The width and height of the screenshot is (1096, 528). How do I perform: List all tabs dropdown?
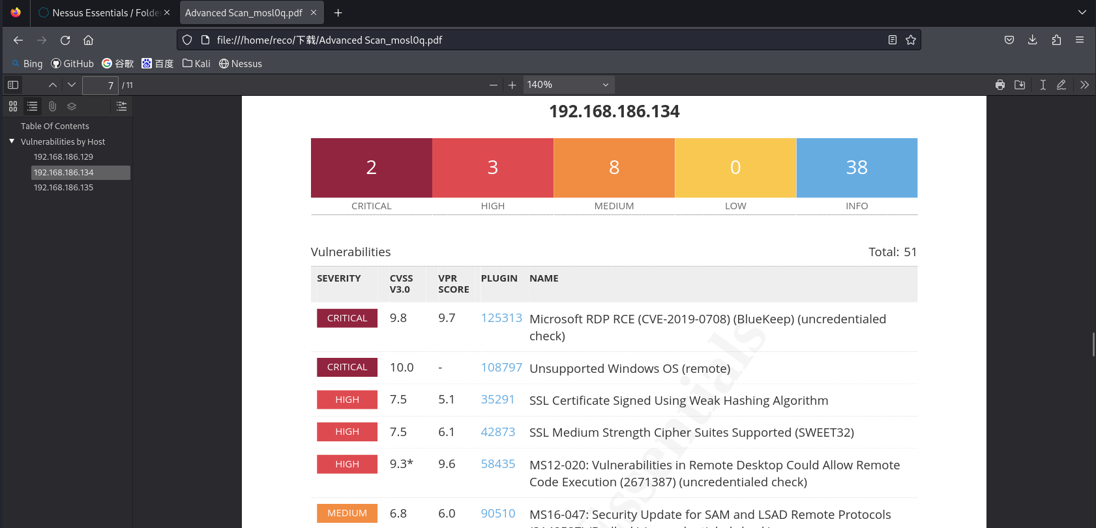1082,13
